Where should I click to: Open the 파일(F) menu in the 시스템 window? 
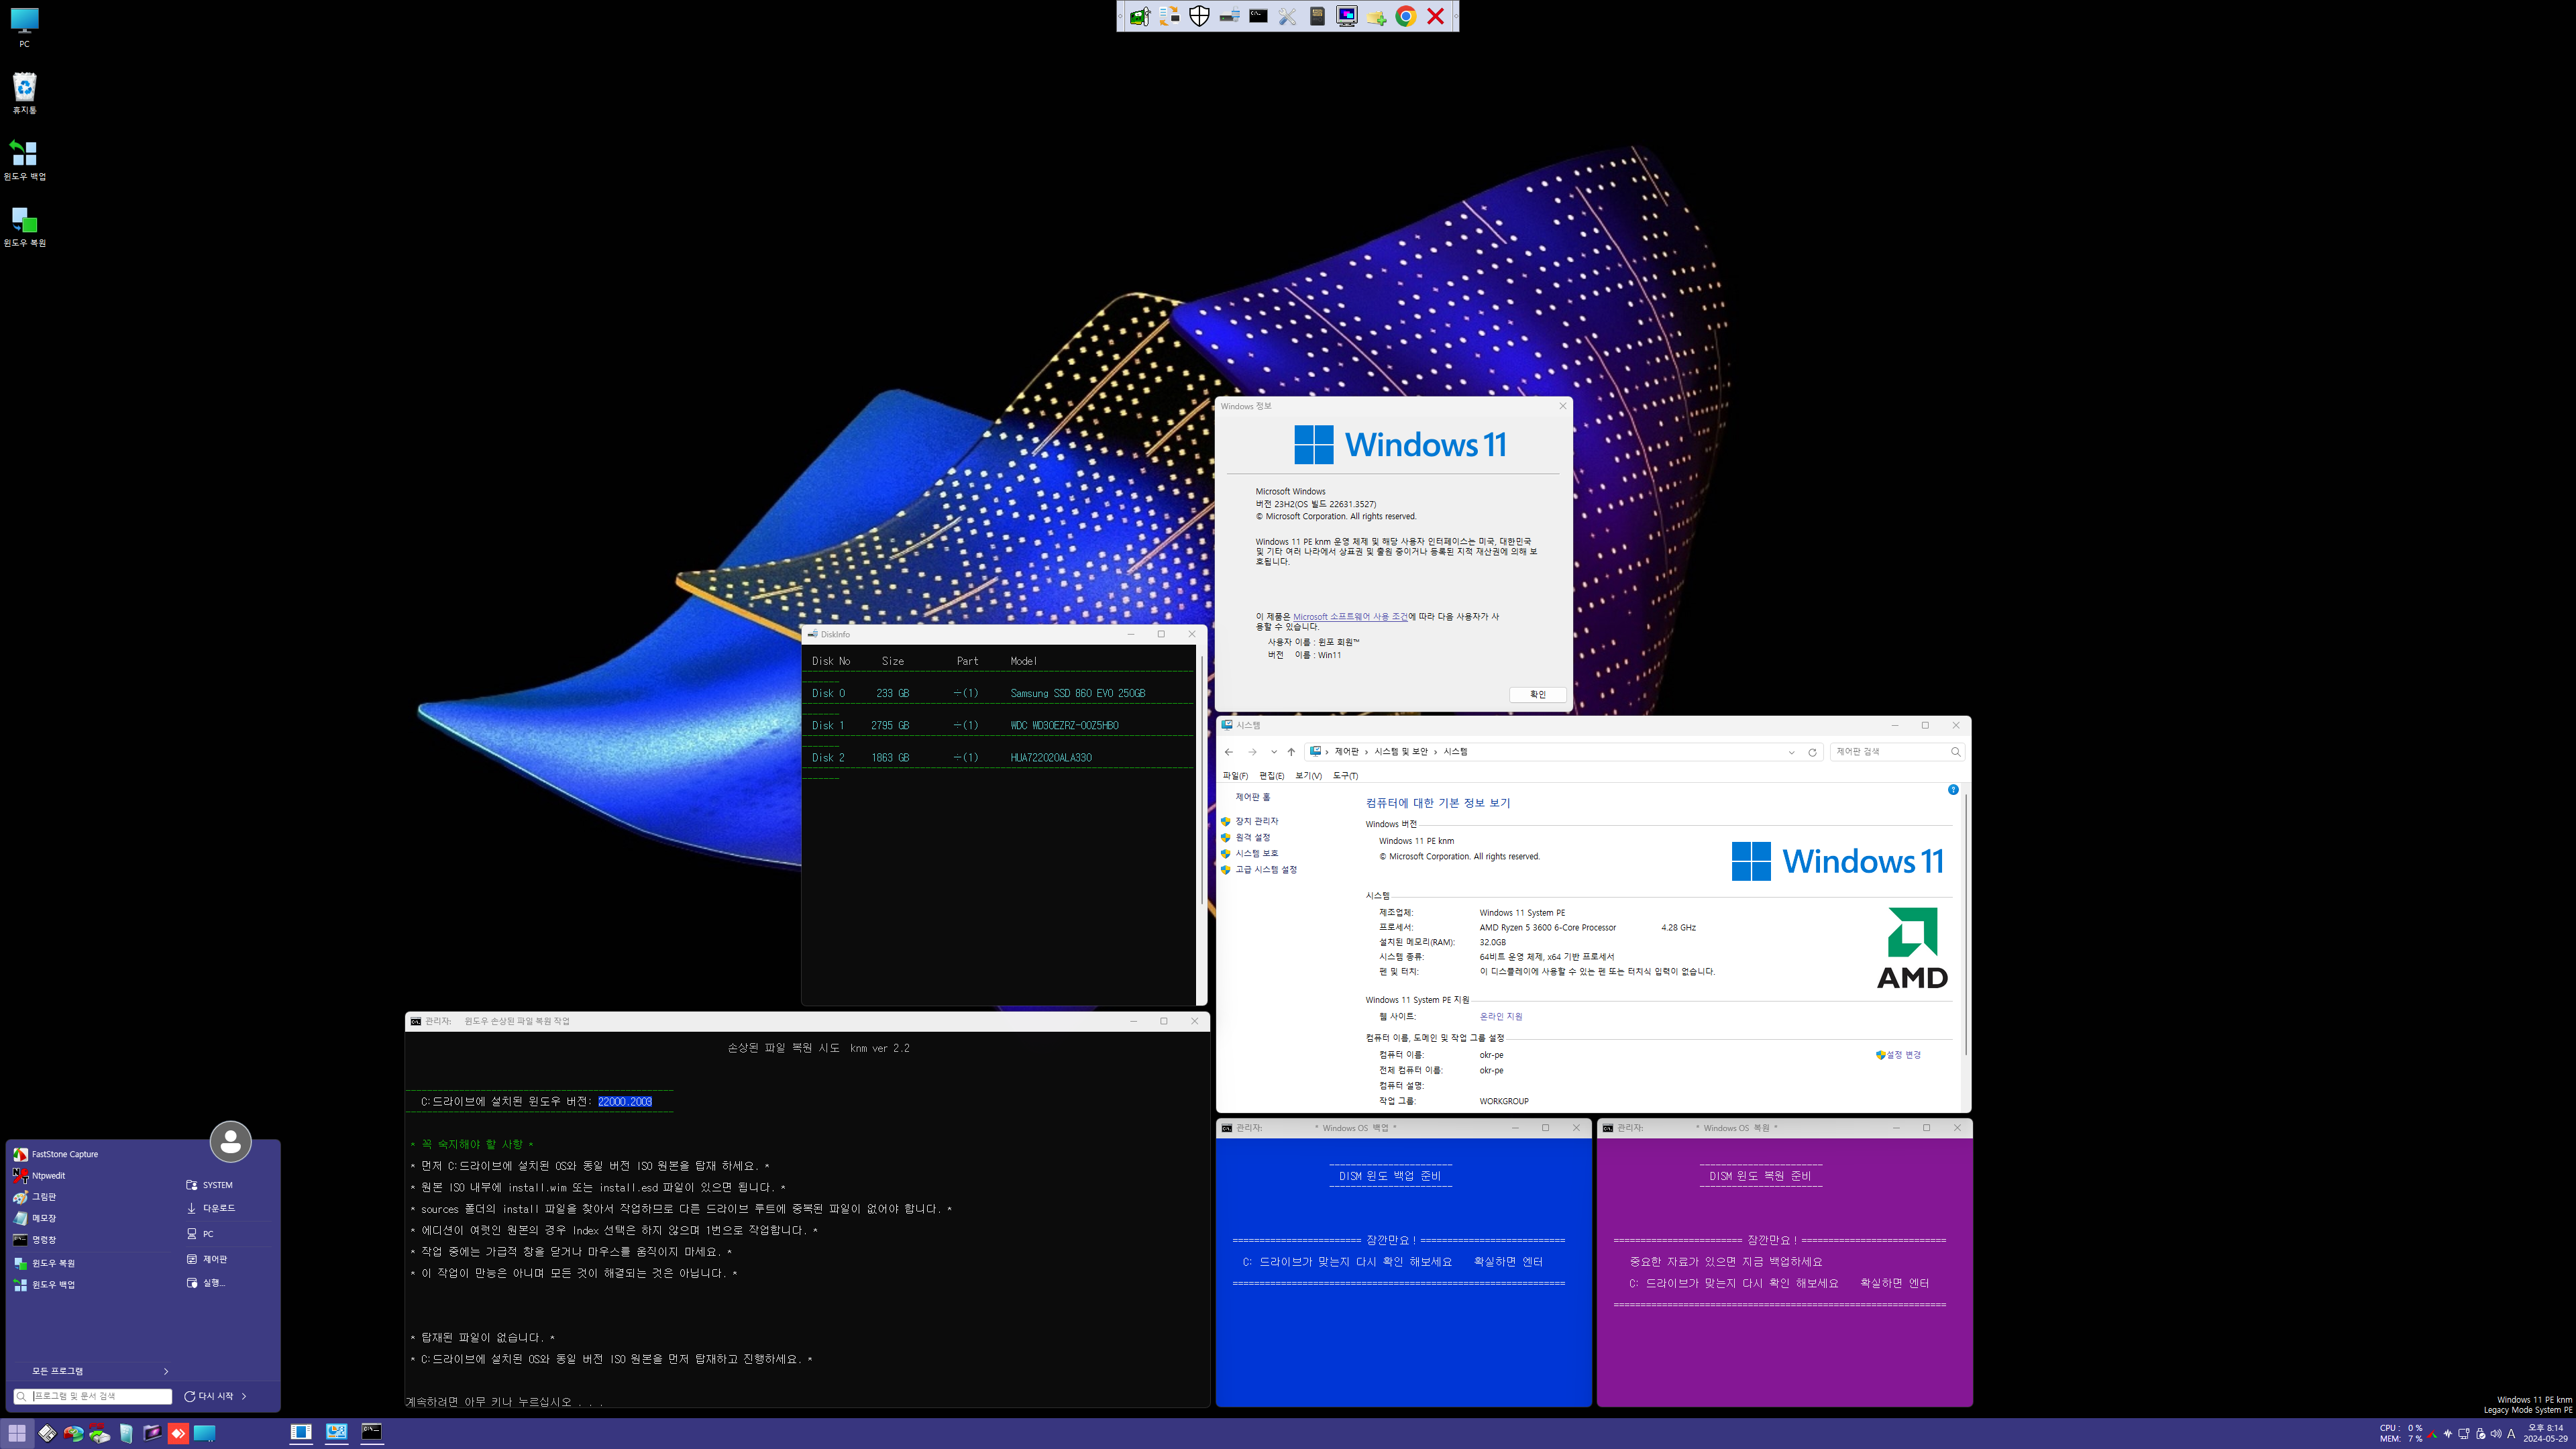coord(1235,776)
